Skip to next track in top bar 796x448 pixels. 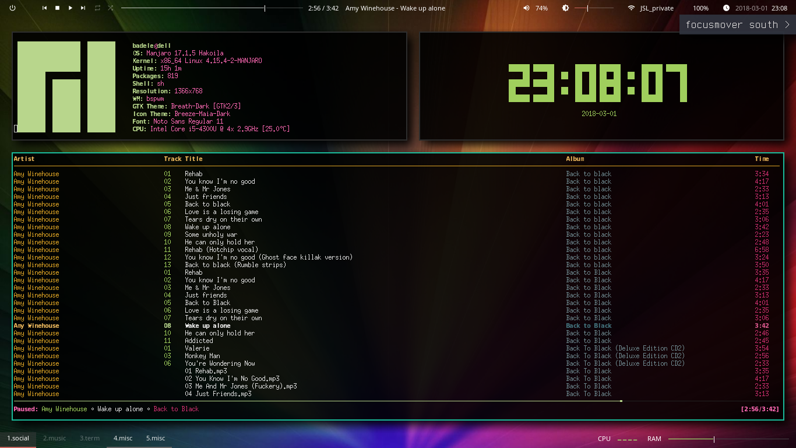pos(83,8)
